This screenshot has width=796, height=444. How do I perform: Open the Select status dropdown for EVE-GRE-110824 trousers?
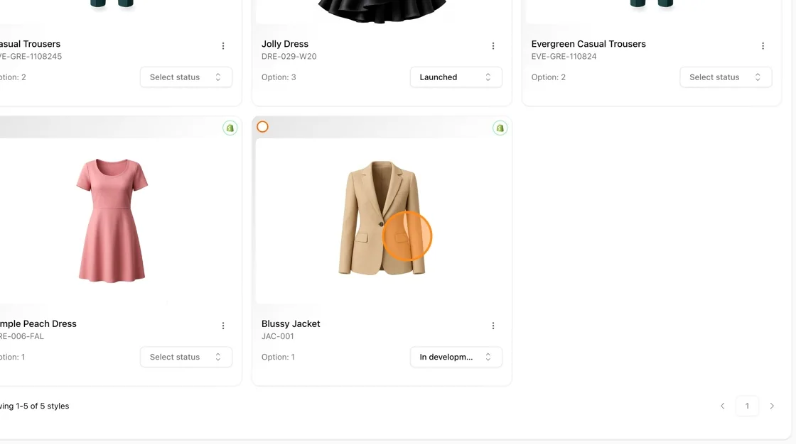tap(726, 77)
